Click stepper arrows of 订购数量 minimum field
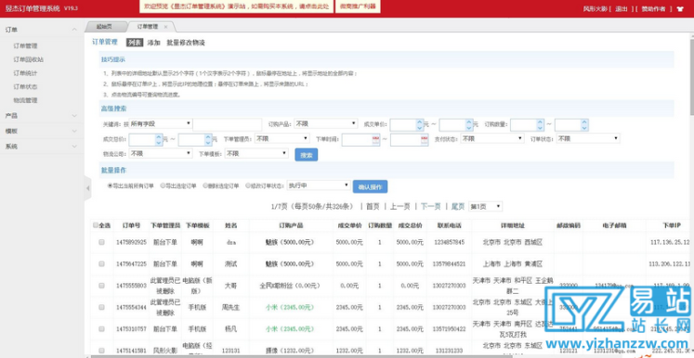The image size is (694, 358). (x=540, y=125)
